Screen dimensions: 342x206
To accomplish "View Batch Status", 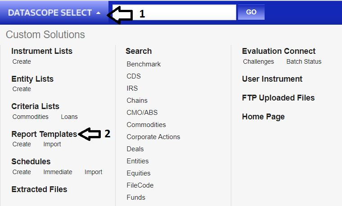I will pyautogui.click(x=304, y=61).
